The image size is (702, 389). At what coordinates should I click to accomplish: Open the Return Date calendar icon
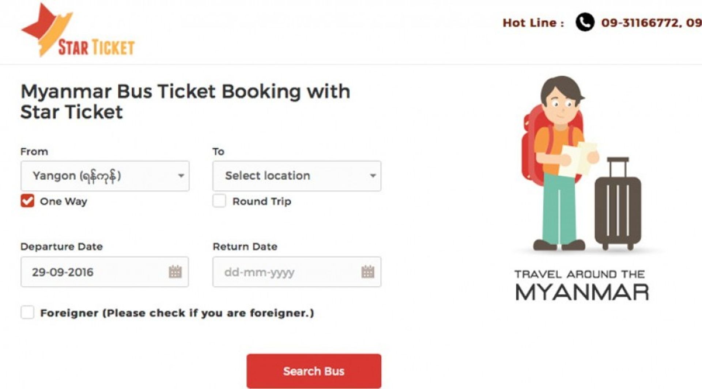368,272
